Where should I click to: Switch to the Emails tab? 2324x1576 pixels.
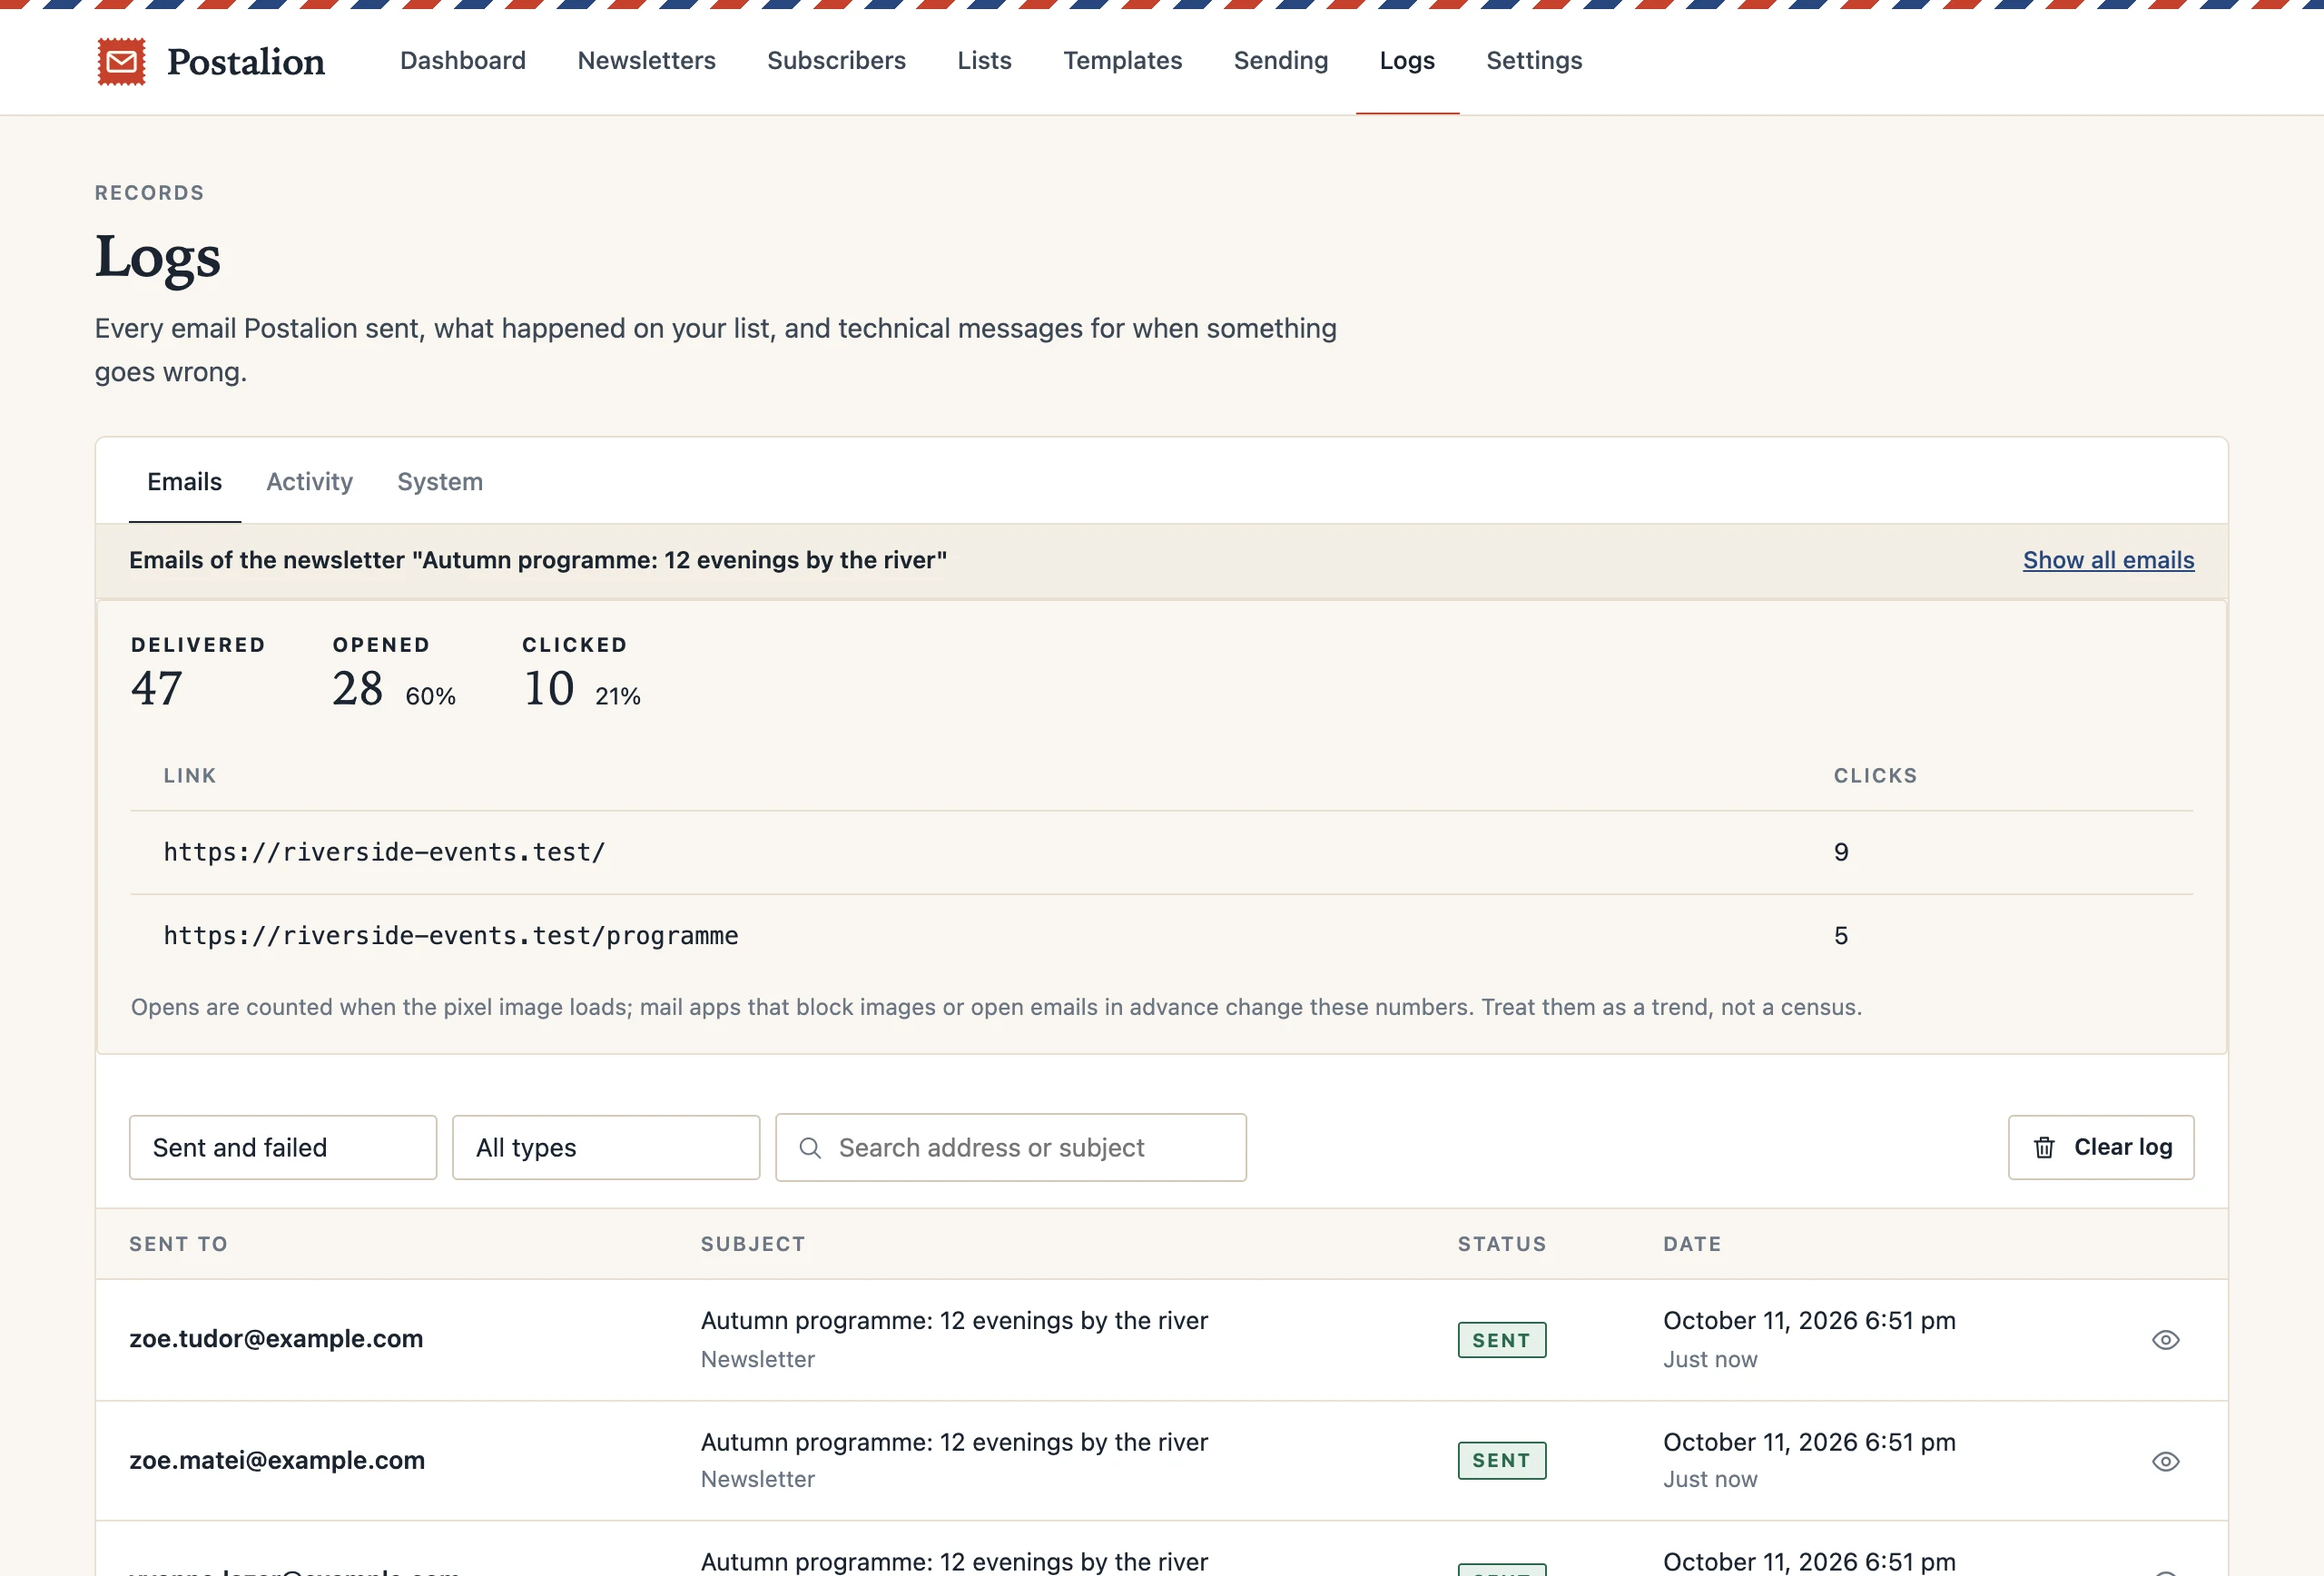(x=185, y=482)
